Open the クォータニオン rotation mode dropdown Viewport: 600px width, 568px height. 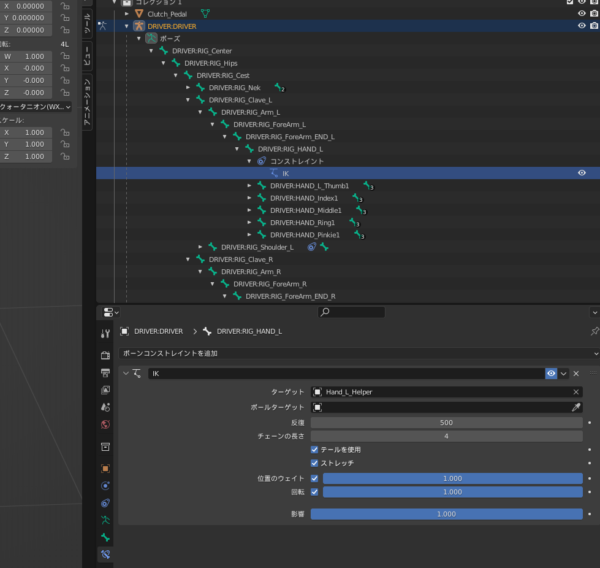click(x=36, y=107)
